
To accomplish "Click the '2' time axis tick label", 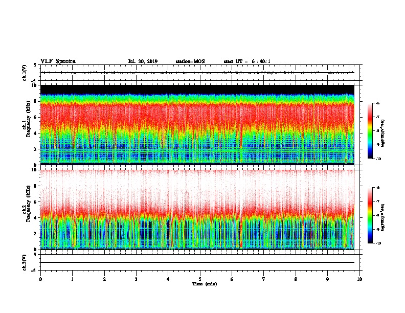I will [104, 279].
